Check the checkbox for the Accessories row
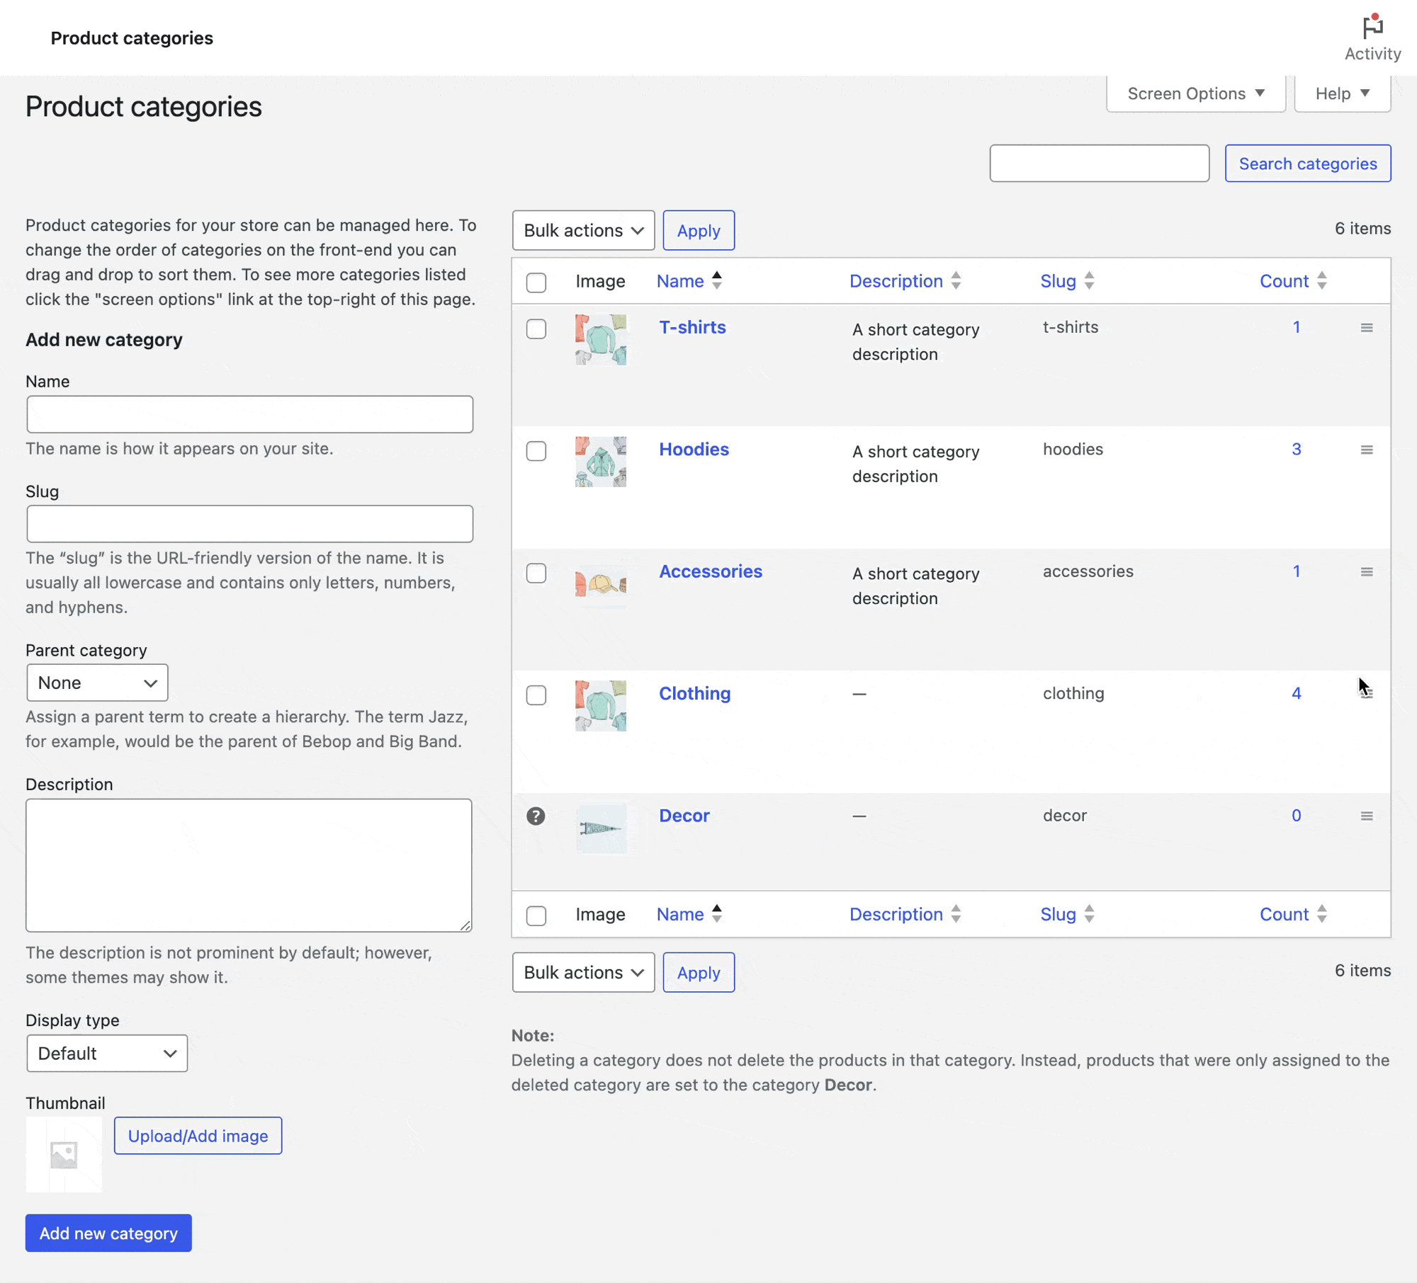 point(536,573)
